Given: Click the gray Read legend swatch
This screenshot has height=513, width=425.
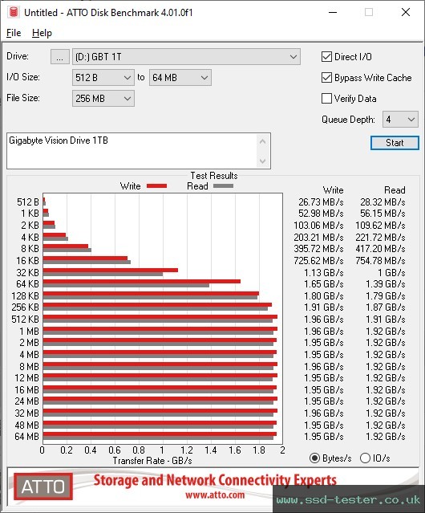Looking at the screenshot, I should (223, 185).
